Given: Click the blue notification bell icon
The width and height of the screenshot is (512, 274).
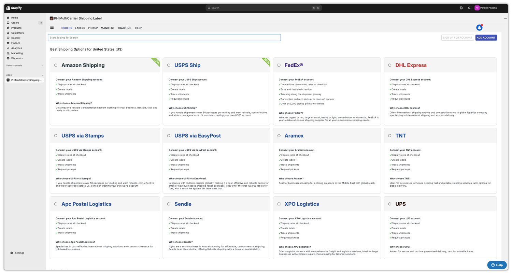Looking at the screenshot, I should 479,28.
